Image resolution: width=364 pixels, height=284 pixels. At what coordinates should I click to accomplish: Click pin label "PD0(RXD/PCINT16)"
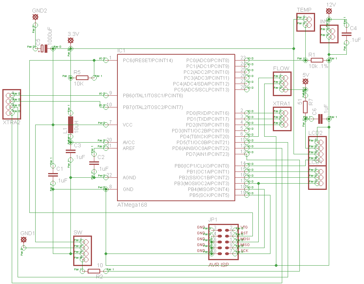[207, 113]
